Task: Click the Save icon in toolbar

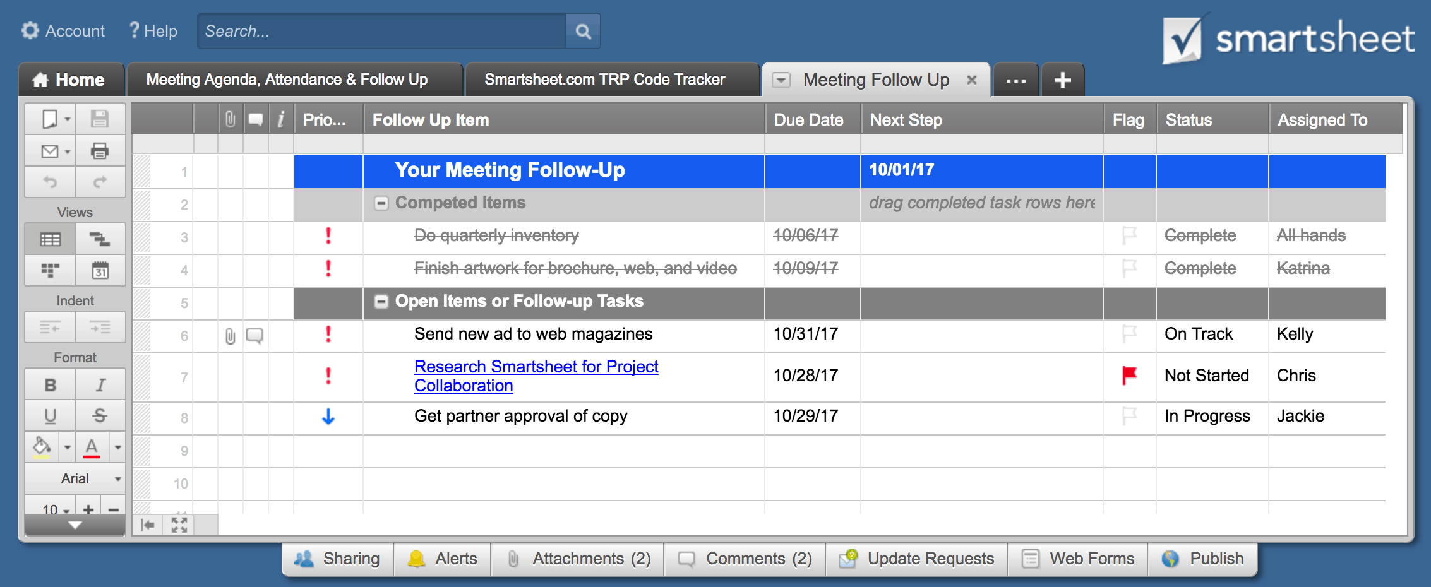Action: [x=100, y=119]
